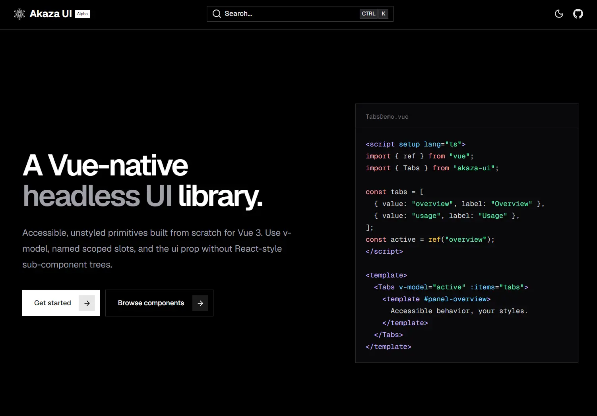This screenshot has height=416, width=597.
Task: Click the closing '</Tabs>' code line
Action: coord(388,335)
